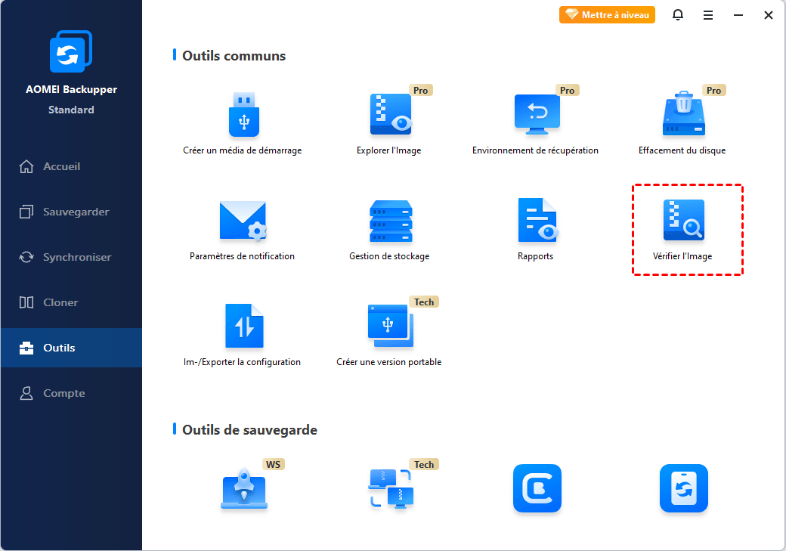
Task: Open Gestion de stockage tool
Action: pyautogui.click(x=389, y=230)
